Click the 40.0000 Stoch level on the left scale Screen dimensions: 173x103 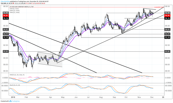pos(5,91)
